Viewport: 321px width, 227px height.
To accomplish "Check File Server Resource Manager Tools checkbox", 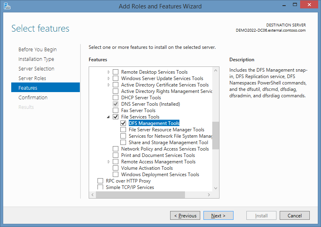I will point(123,130).
